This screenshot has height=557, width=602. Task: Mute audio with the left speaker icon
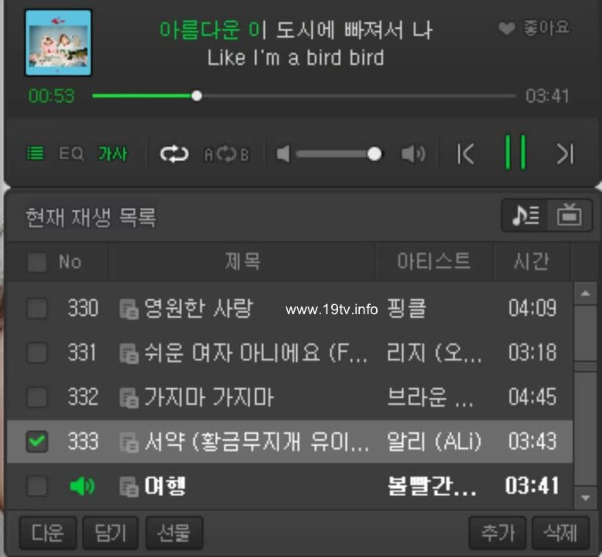[x=283, y=154]
